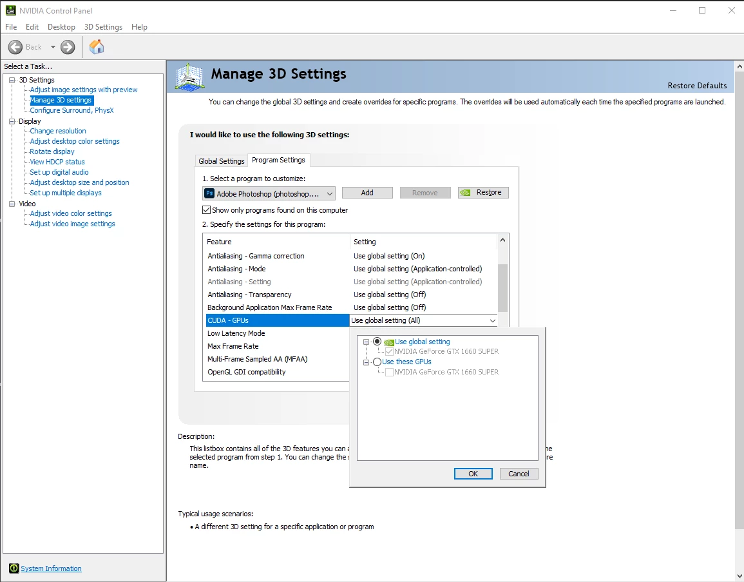Collapse the Use these GPUs node
Viewport: 744px width, 582px height.
click(366, 362)
